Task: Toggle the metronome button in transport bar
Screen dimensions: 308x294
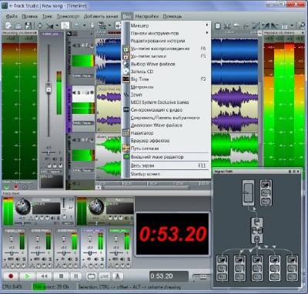Action: tap(117, 276)
